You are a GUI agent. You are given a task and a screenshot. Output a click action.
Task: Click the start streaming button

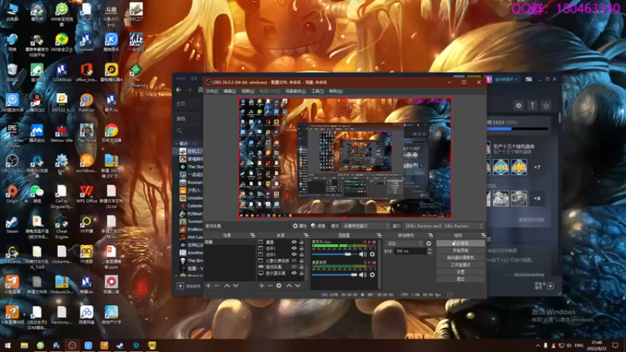[460, 243]
